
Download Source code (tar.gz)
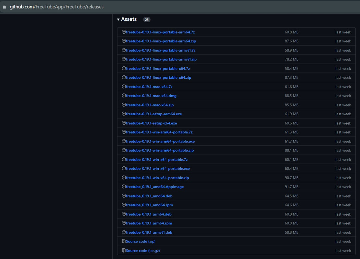pos(143,251)
